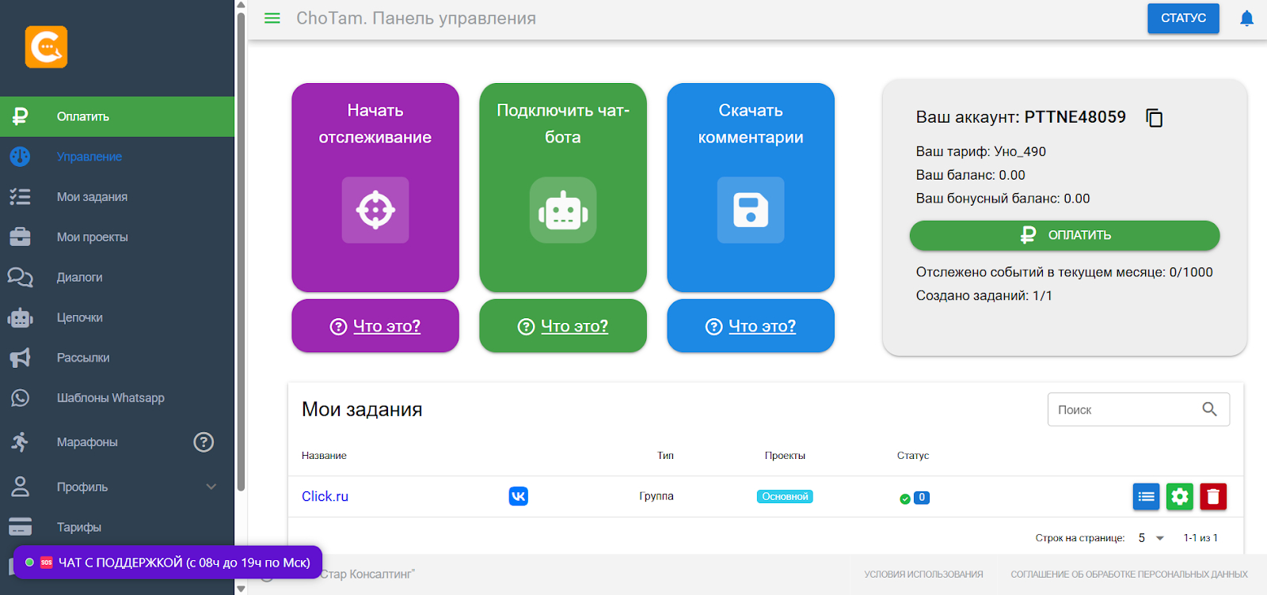Click the ChoTam orange logo
Image resolution: width=1267 pixels, height=595 pixels.
pyautogui.click(x=46, y=47)
